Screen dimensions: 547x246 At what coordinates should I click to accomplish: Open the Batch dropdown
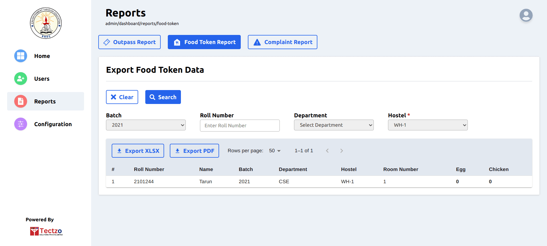(x=146, y=125)
